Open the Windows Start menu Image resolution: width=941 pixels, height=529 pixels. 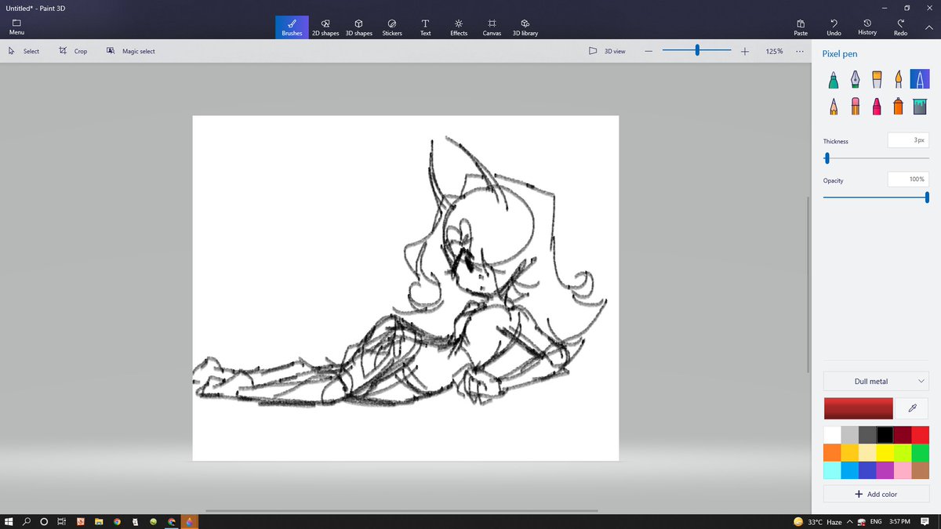pos(9,521)
